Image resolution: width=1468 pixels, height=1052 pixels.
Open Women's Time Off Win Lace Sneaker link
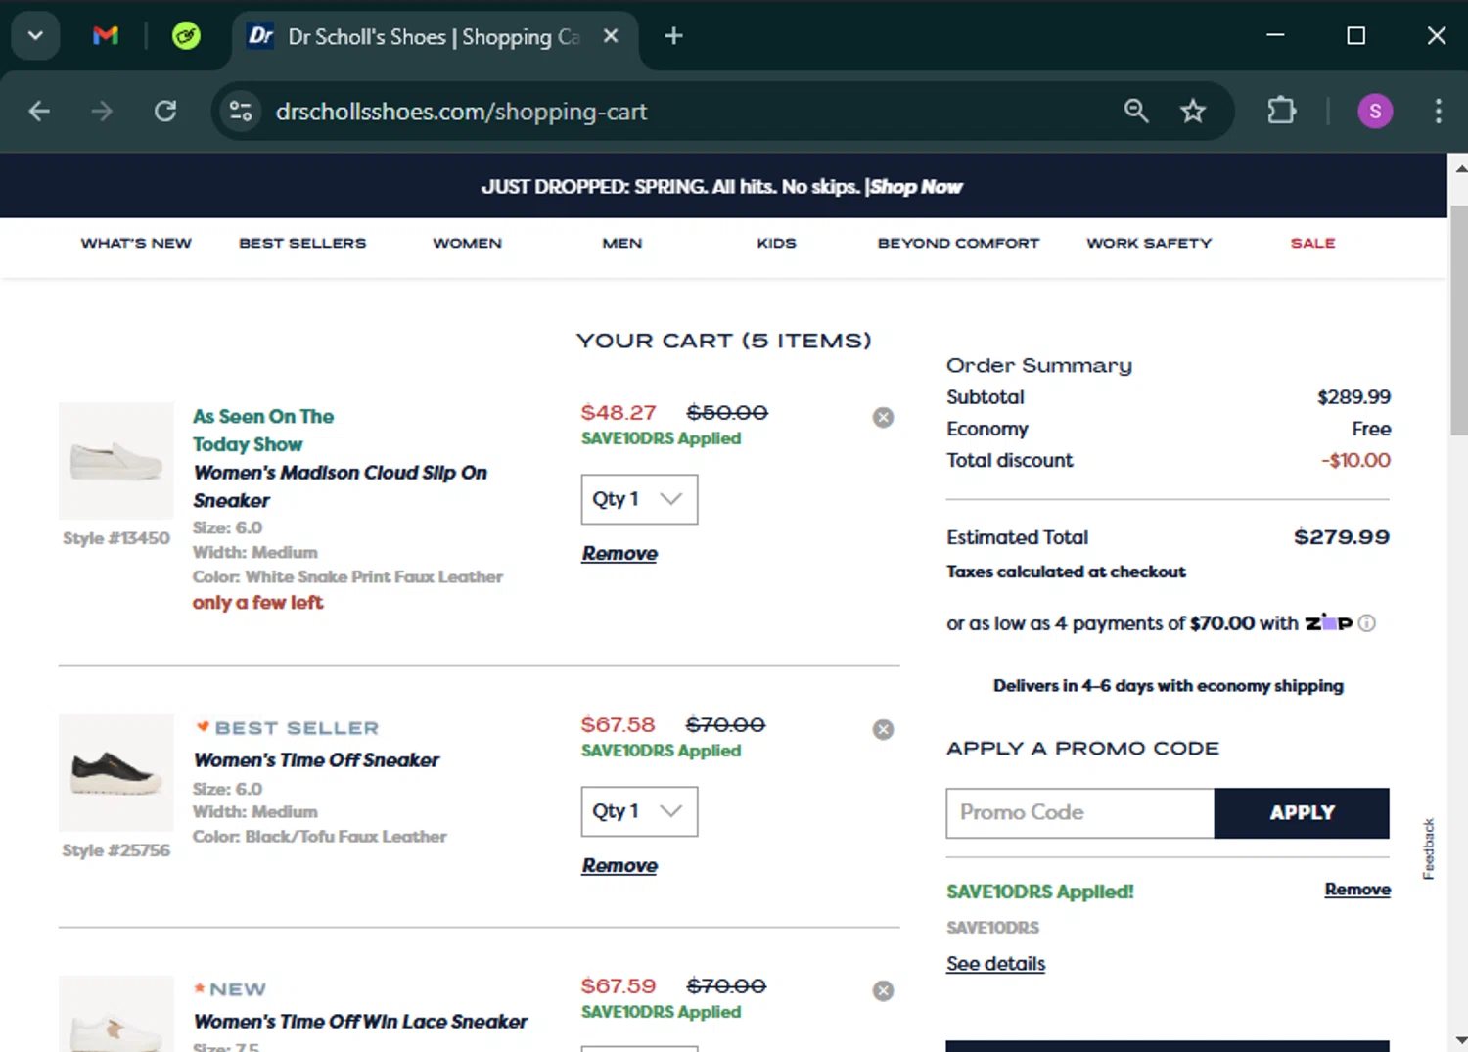pyautogui.click(x=360, y=1022)
